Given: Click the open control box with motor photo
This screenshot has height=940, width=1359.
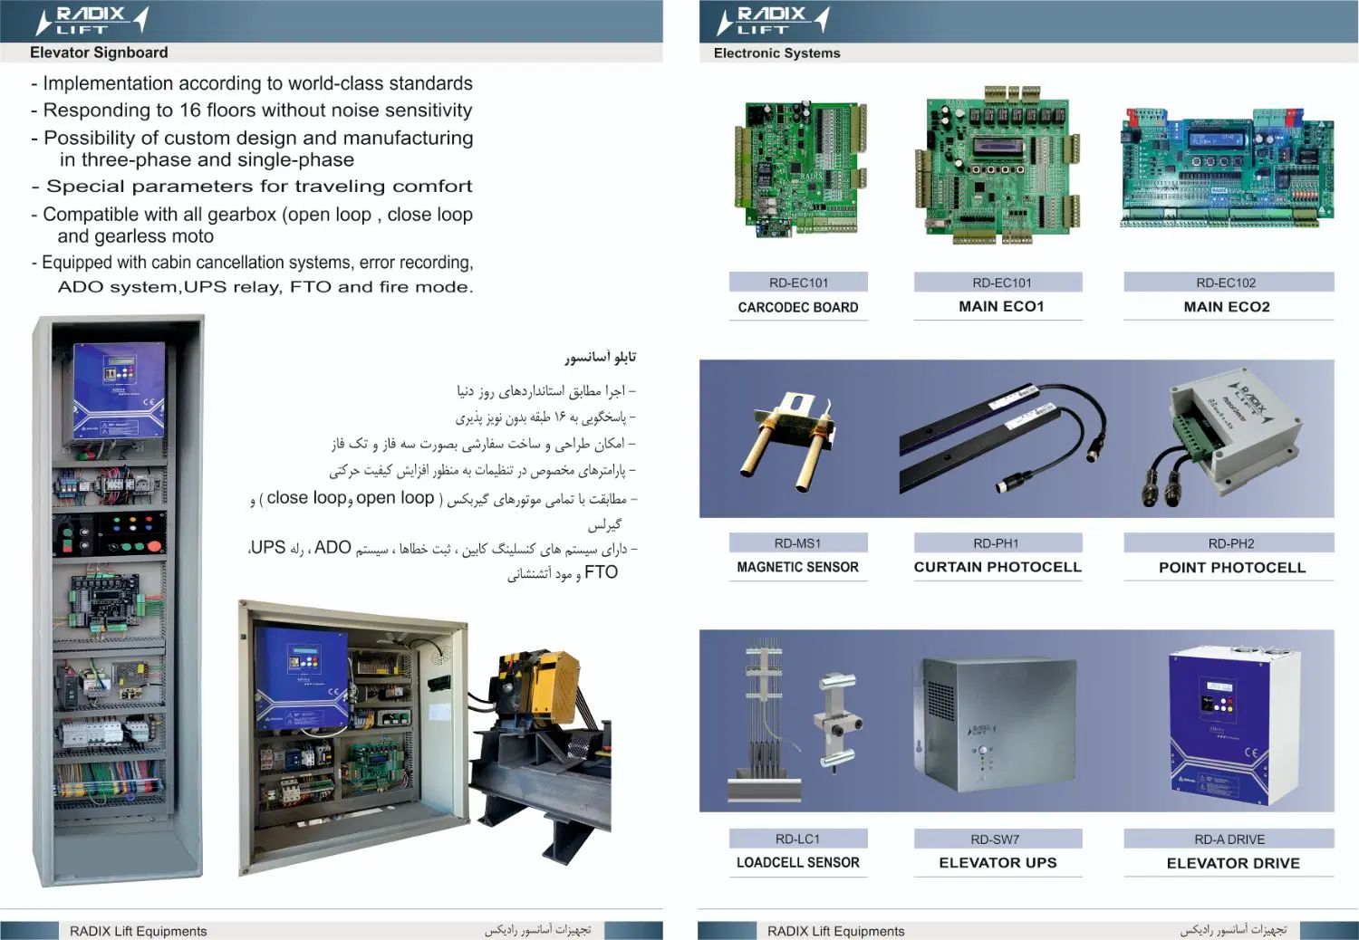Looking at the screenshot, I should [x=424, y=738].
